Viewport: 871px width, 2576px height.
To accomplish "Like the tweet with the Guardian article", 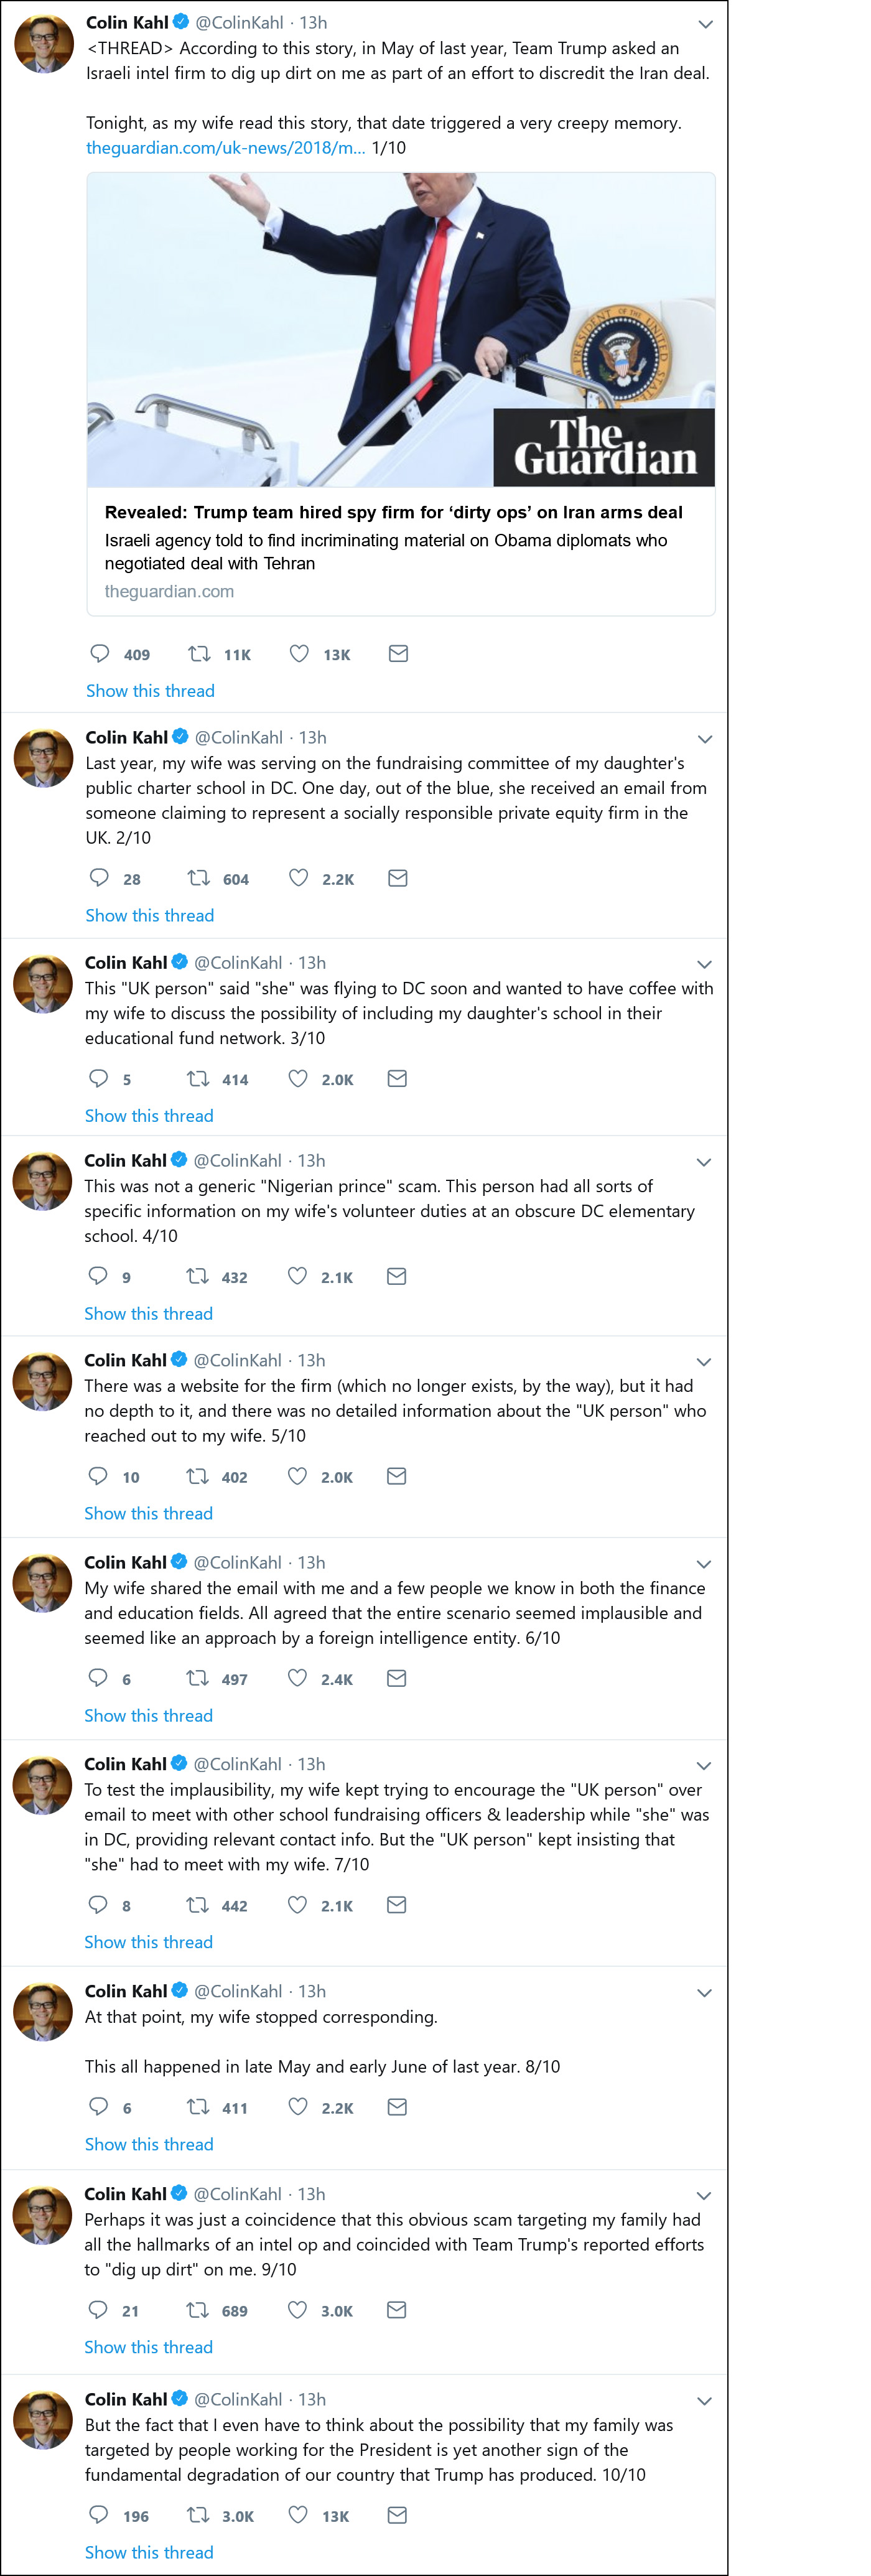I will tap(299, 654).
